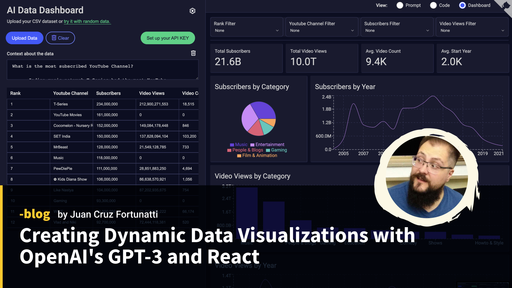Click the Video Views column header

(x=152, y=93)
